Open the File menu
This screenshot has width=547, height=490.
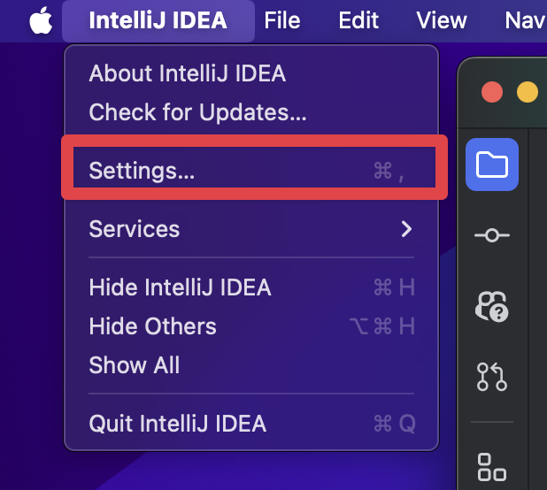282,20
